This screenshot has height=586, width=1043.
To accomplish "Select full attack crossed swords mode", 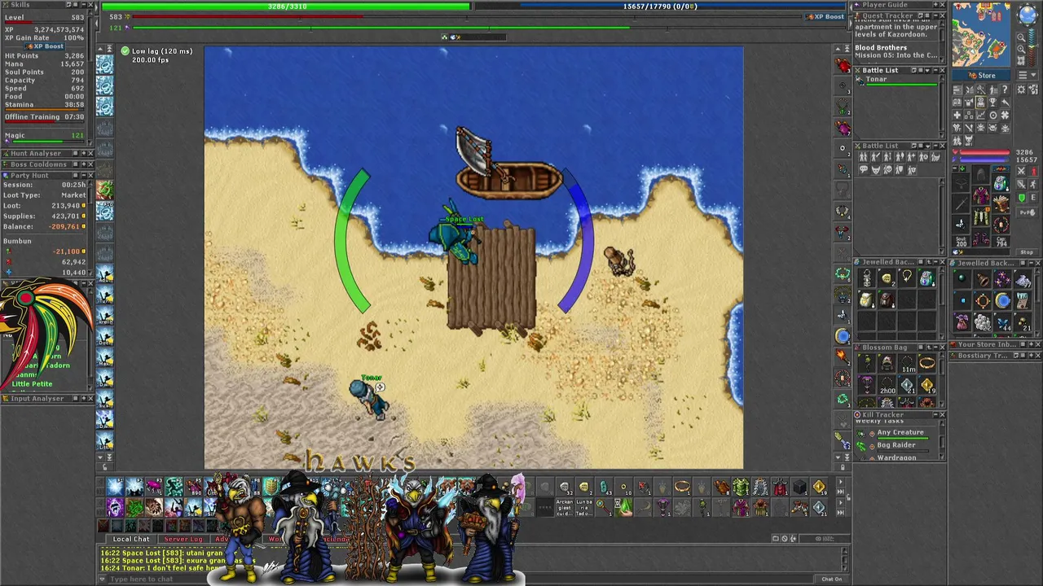I will [x=1022, y=170].
